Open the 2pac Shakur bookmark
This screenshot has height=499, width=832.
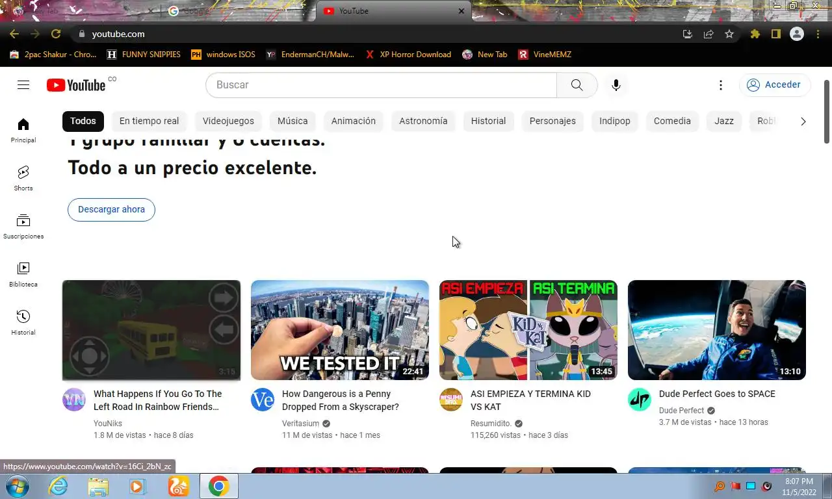53,55
